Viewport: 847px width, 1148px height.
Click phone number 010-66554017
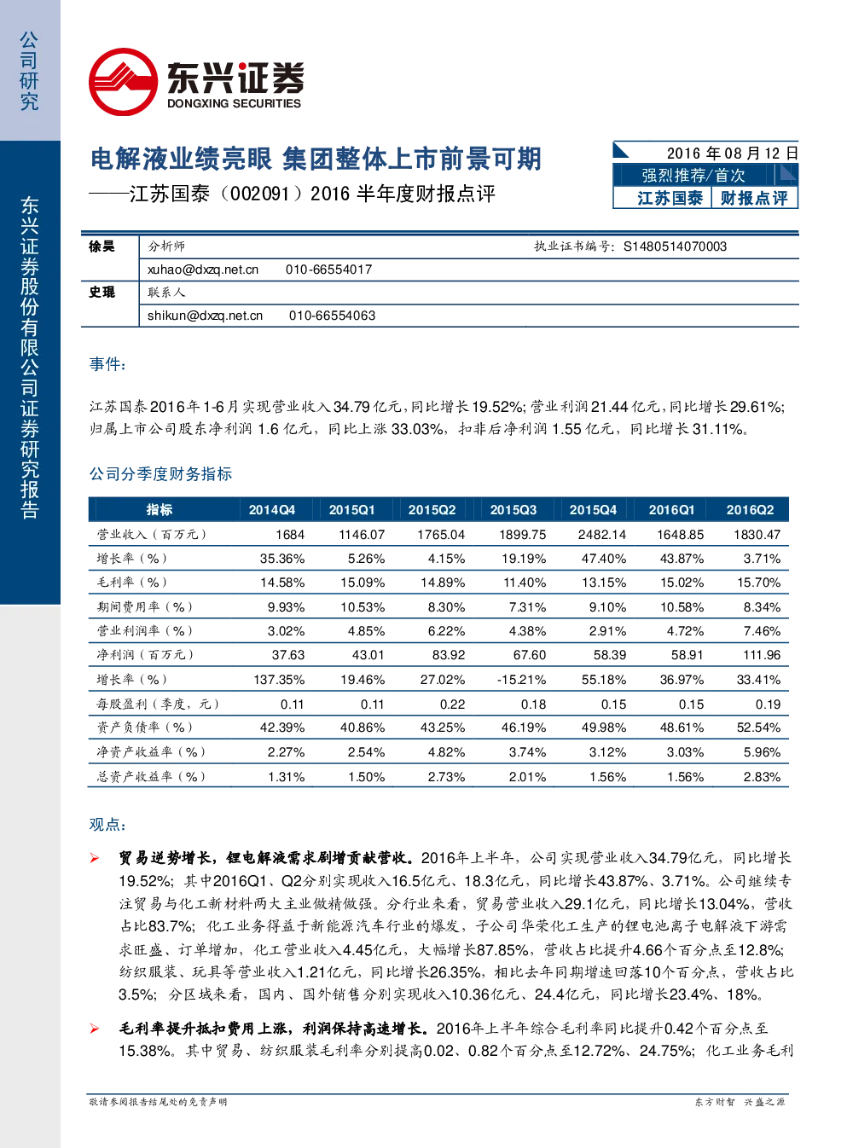tap(328, 270)
